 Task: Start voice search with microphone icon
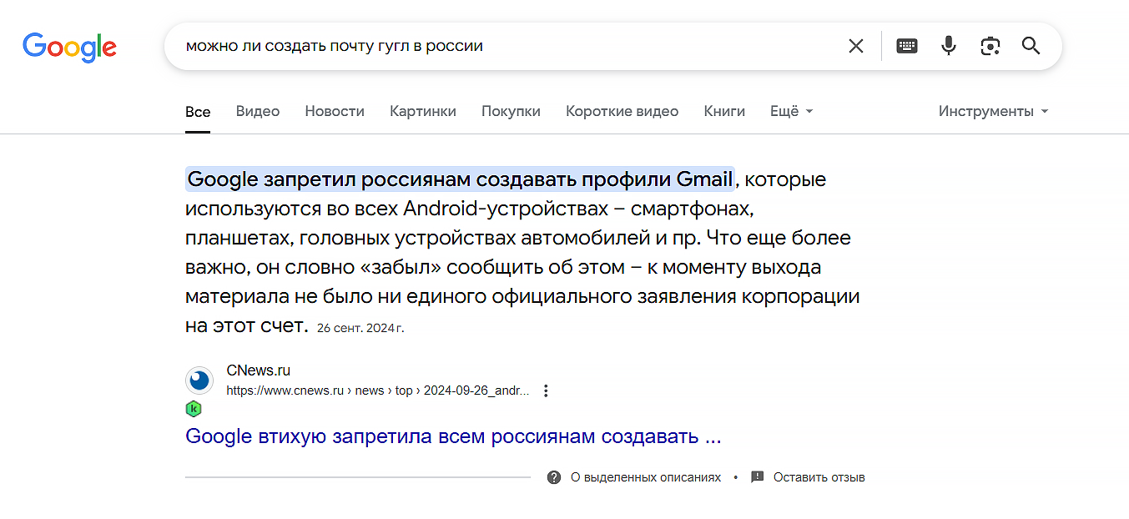coord(949,46)
